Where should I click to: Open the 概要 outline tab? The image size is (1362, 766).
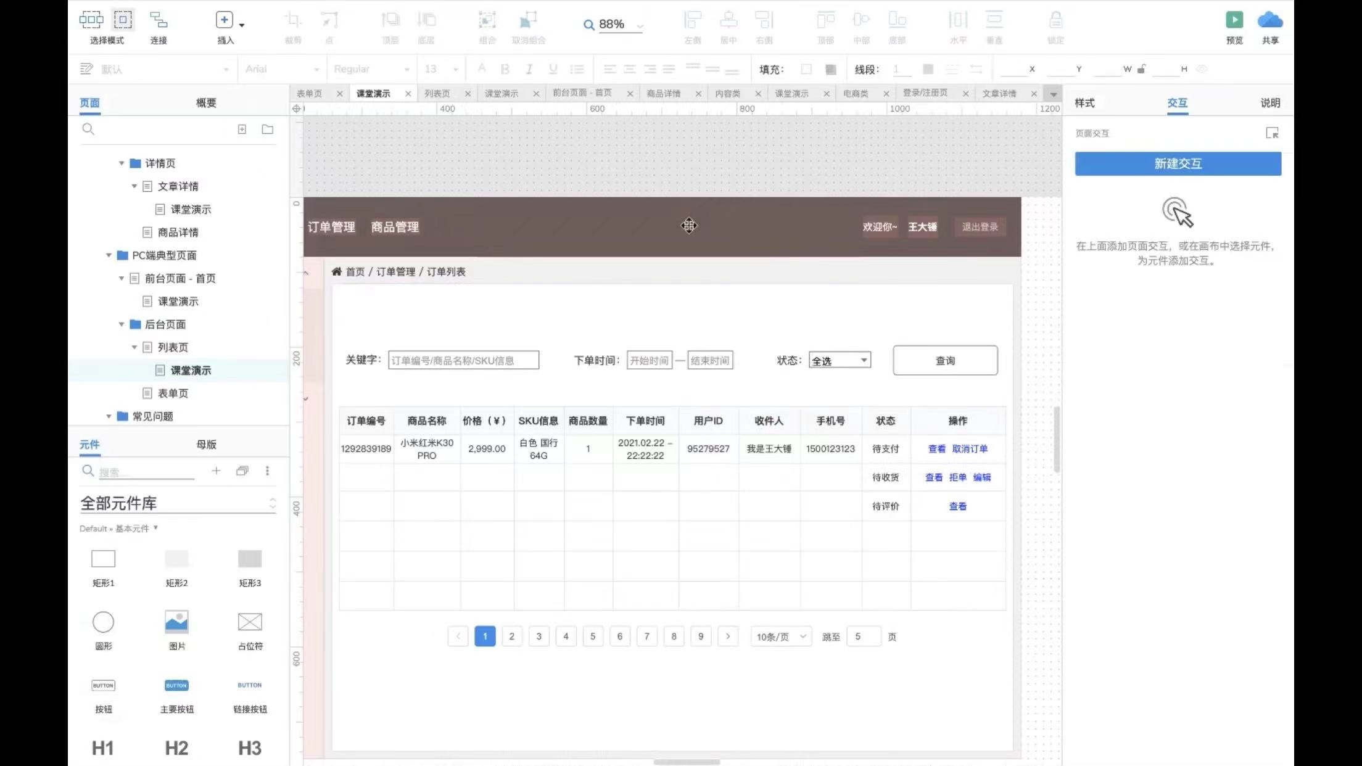206,103
